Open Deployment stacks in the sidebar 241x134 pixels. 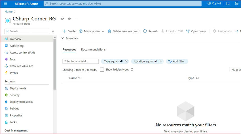[x=21, y=102]
